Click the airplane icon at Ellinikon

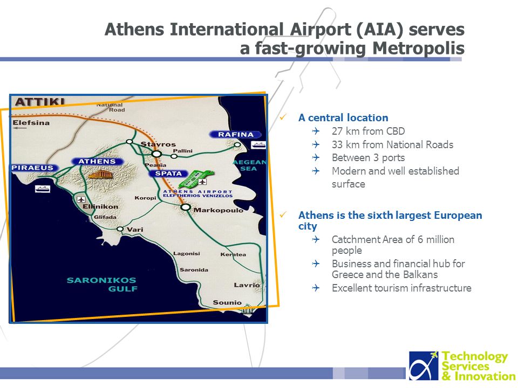(x=81, y=199)
